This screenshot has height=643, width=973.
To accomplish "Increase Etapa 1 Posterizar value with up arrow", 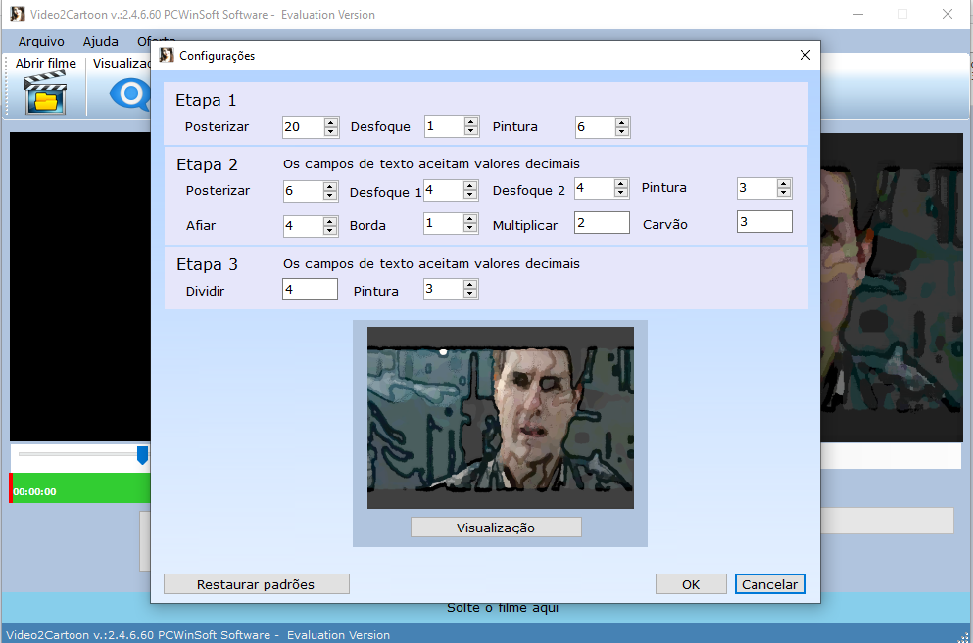I will (331, 122).
